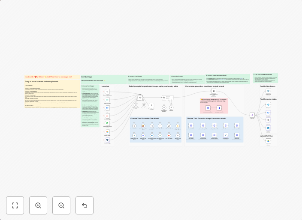Select the pink custom HTTP models note
The image size is (302, 220).
214,106
